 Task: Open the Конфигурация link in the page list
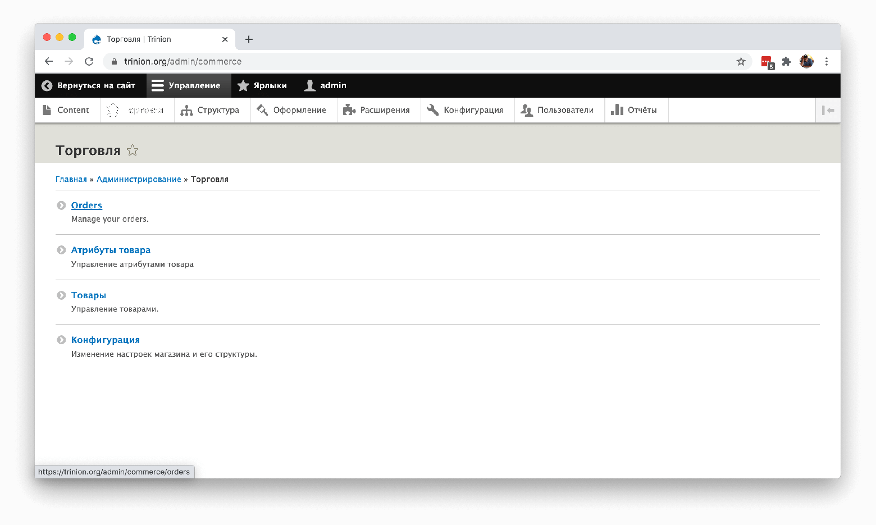pos(106,340)
